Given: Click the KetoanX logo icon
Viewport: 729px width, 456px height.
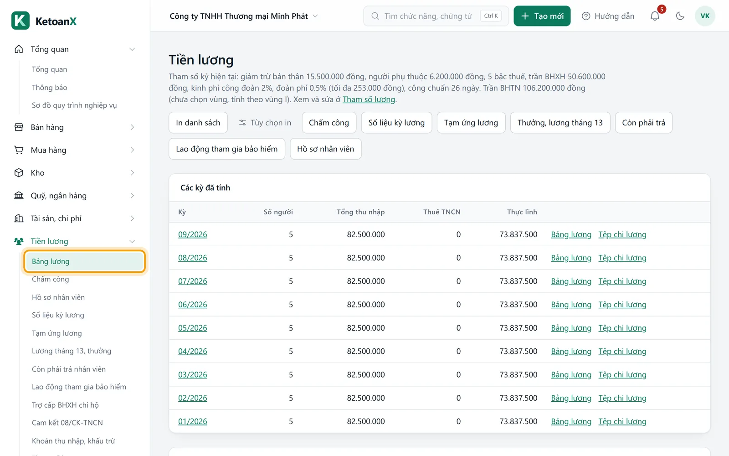Looking at the screenshot, I should click(x=21, y=21).
